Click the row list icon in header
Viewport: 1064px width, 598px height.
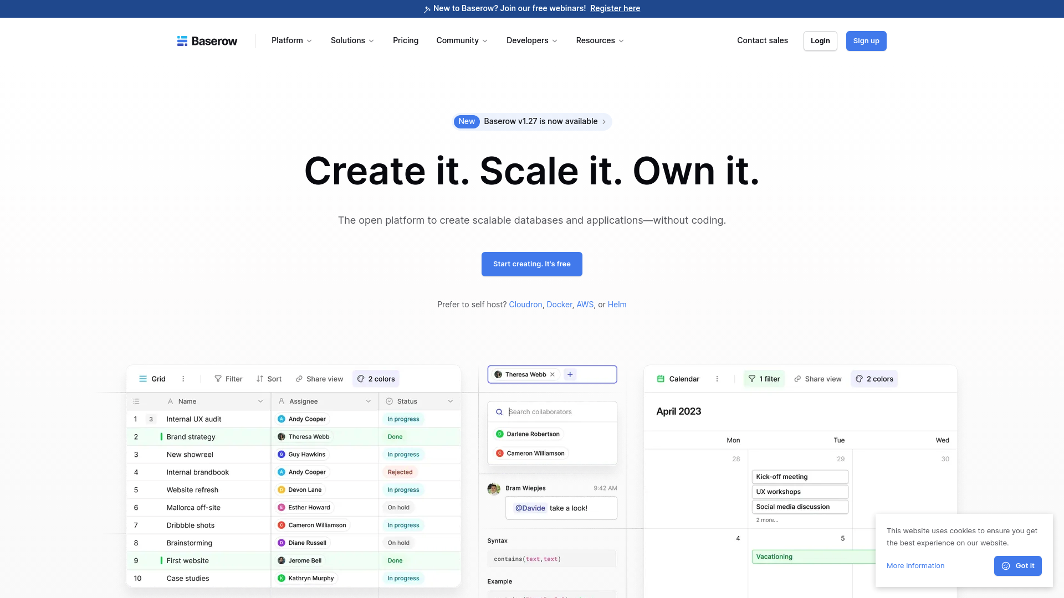[x=136, y=401]
